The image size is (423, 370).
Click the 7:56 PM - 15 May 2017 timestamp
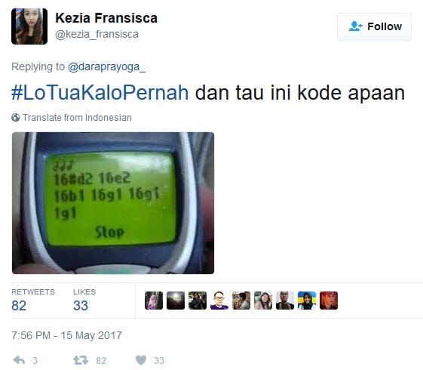click(66, 335)
